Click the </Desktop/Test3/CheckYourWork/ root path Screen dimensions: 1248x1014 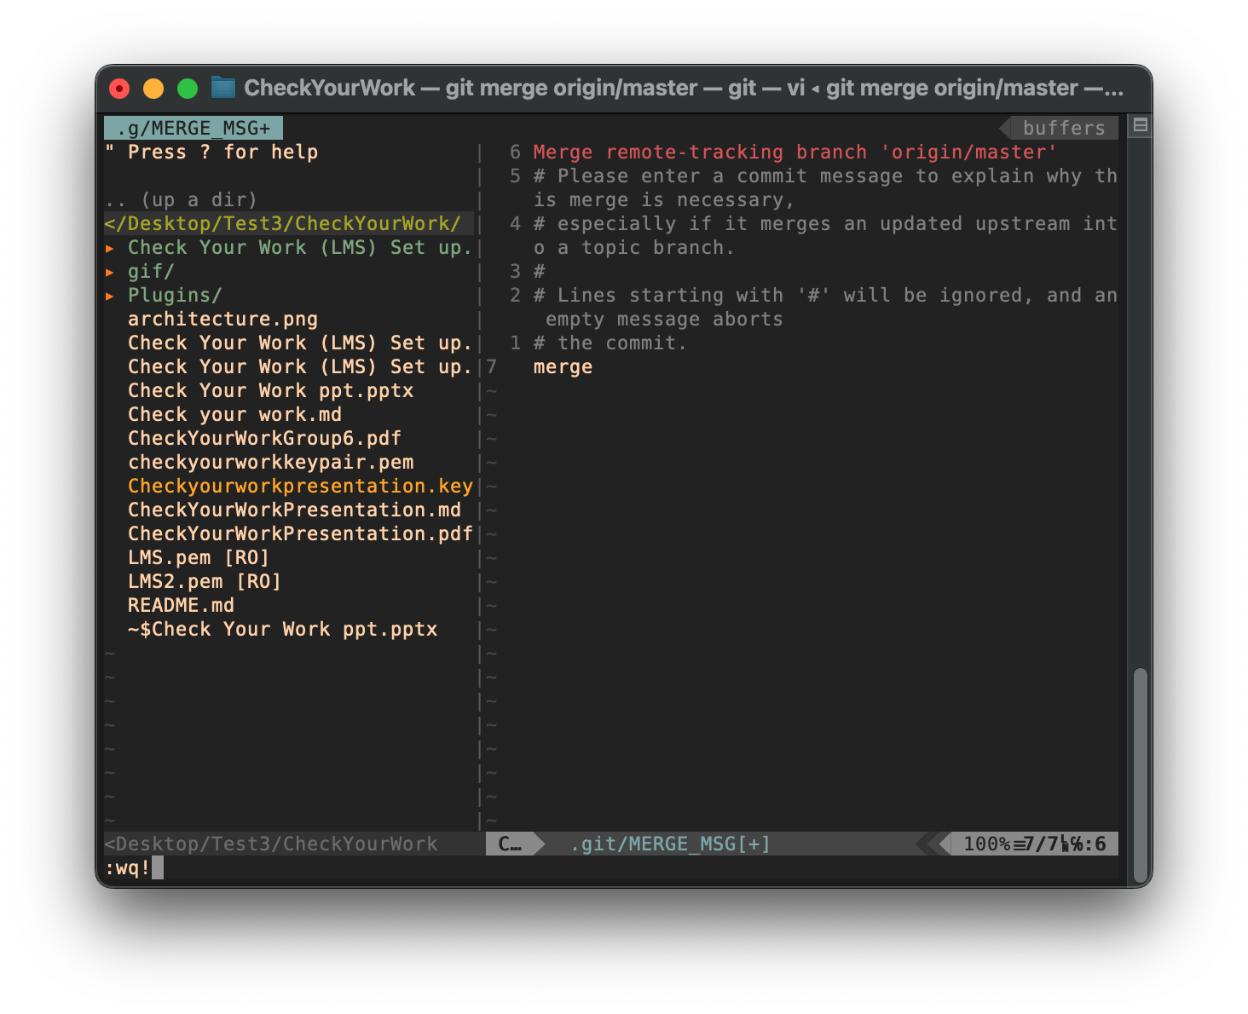click(x=282, y=223)
